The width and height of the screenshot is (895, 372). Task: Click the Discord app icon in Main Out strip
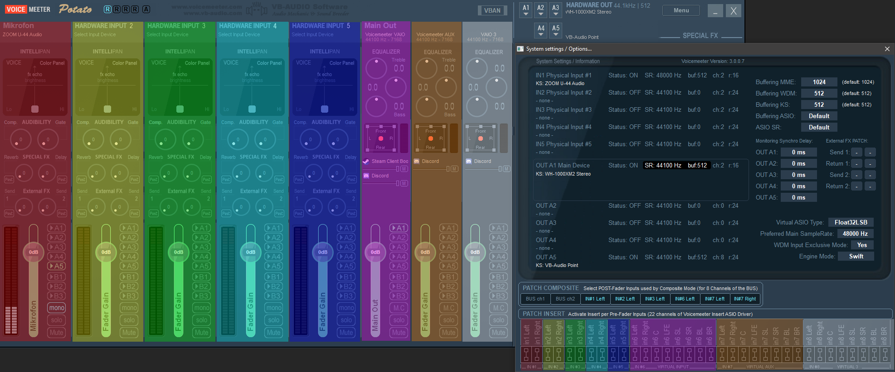pos(366,176)
